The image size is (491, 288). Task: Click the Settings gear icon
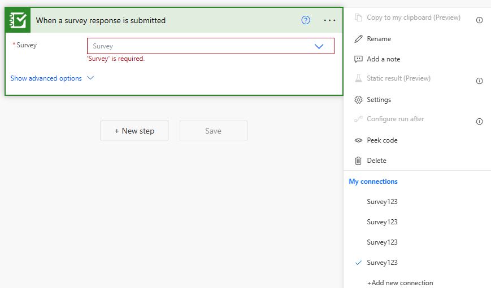pyautogui.click(x=358, y=100)
